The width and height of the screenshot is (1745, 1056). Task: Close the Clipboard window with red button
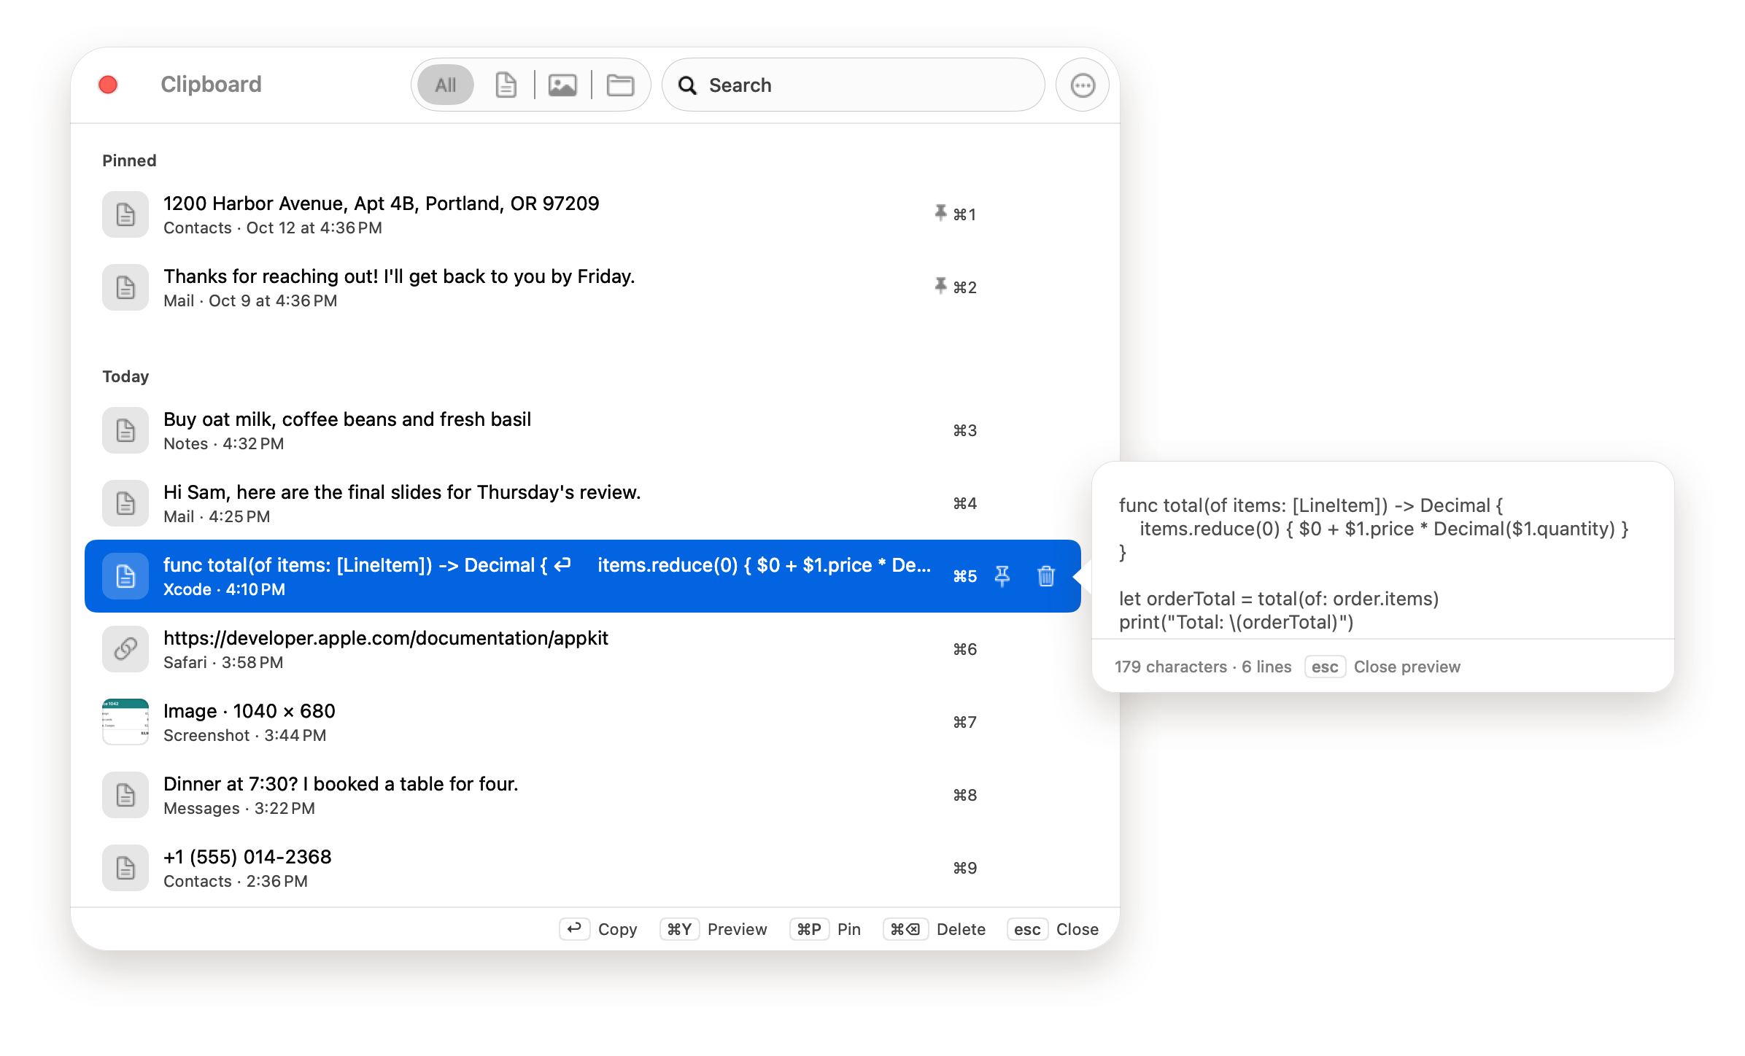108,85
